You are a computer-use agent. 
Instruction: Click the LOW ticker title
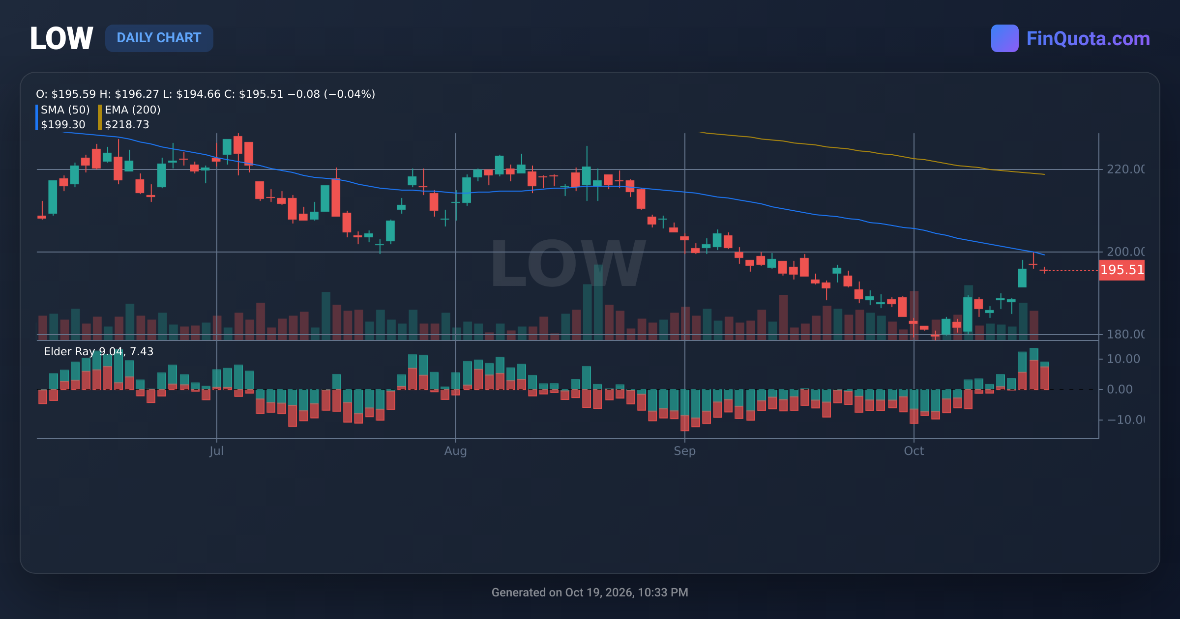click(61, 38)
